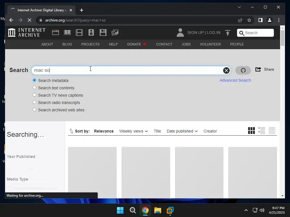The height and width of the screenshot is (217, 290).
Task: Sort results by Creator
Action: coord(210,131)
